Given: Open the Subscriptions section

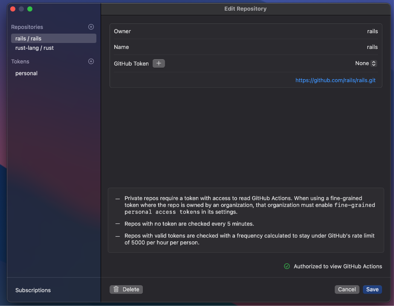Looking at the screenshot, I should click(33, 290).
